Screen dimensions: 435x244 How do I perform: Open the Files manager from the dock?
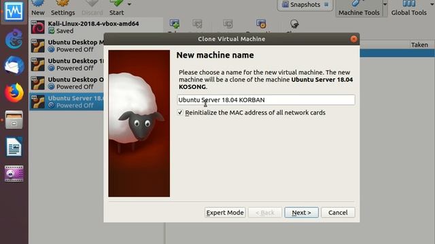pyautogui.click(x=14, y=119)
